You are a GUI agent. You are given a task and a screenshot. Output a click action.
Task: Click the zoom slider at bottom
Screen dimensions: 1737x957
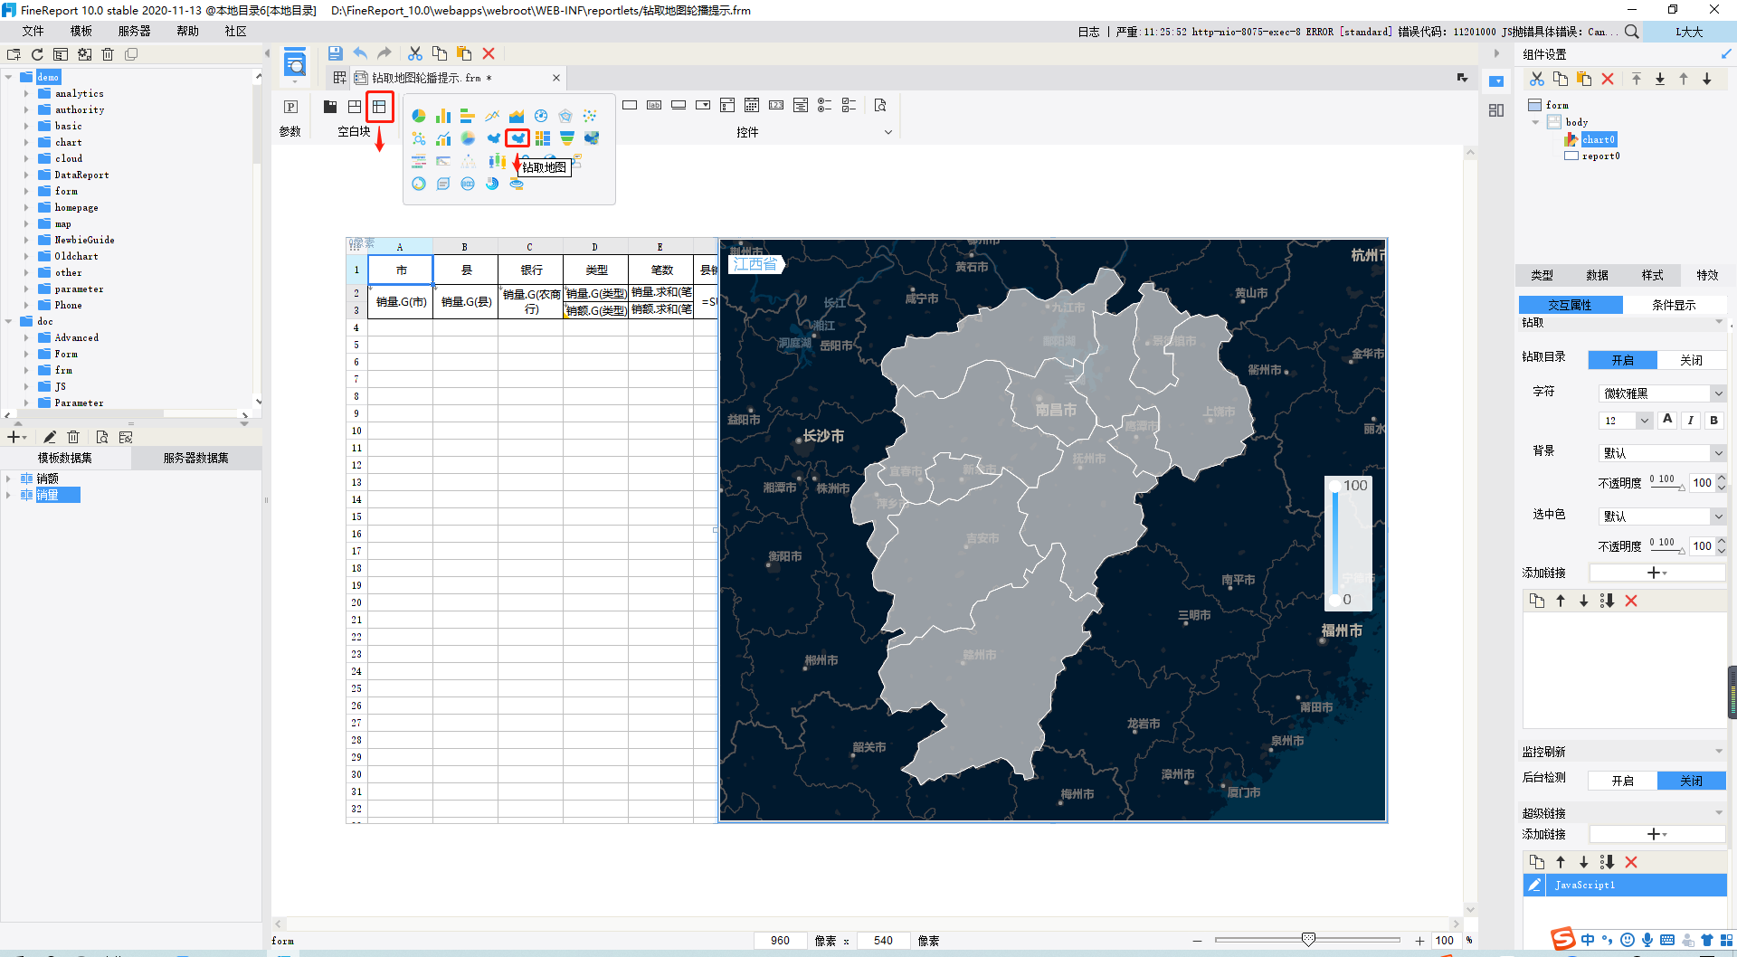(x=1308, y=940)
